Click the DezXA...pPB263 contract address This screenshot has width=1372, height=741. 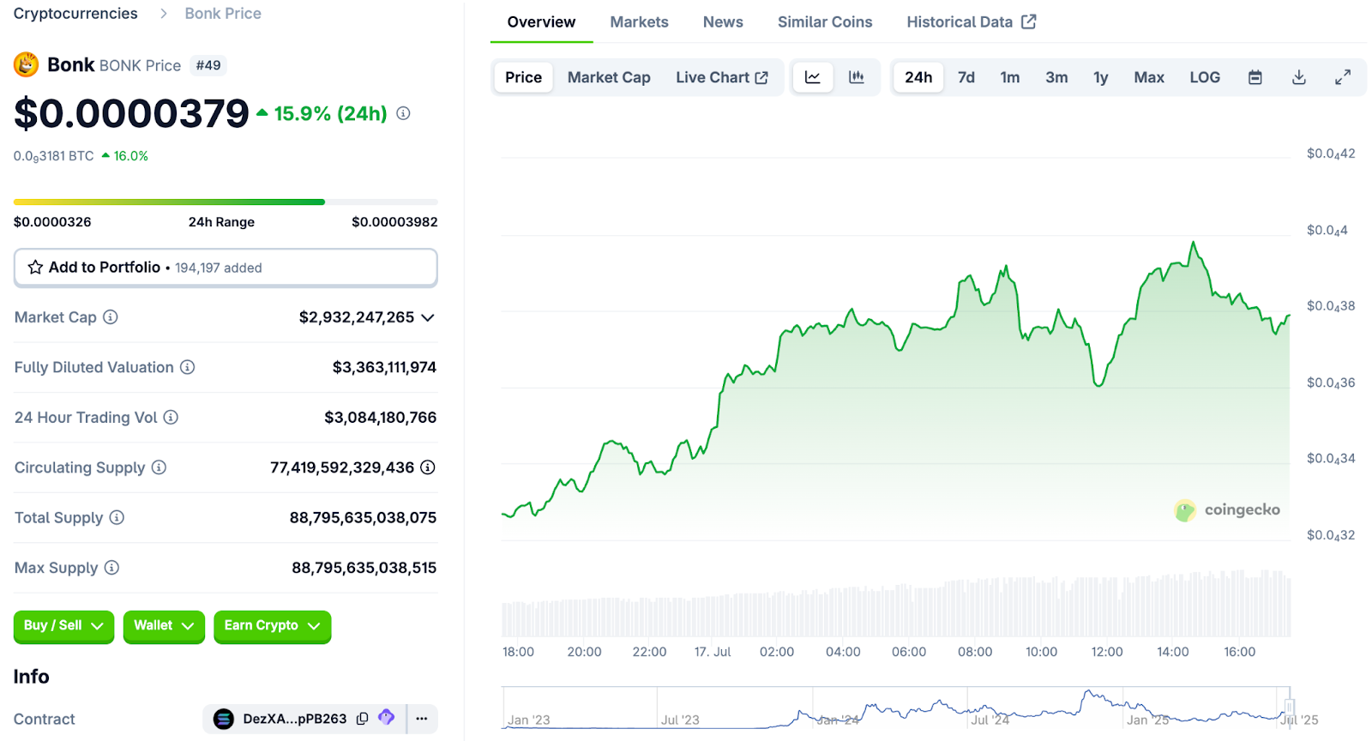[295, 719]
